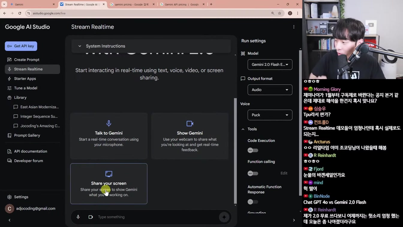Open the tab search dropdown arrow
Screen dimensions: 403x227
[4, 5]
